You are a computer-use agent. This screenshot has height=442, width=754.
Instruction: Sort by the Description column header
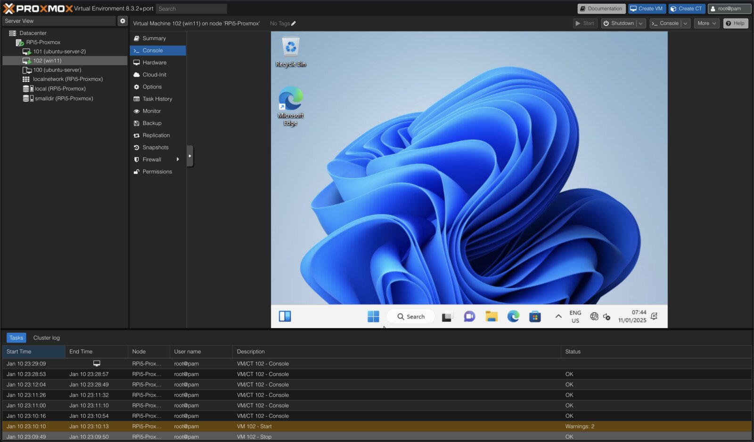tap(397, 351)
